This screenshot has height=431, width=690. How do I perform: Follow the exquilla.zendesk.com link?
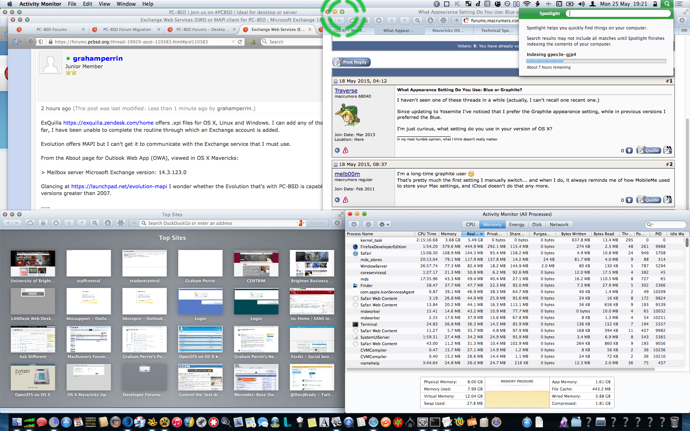tap(108, 123)
